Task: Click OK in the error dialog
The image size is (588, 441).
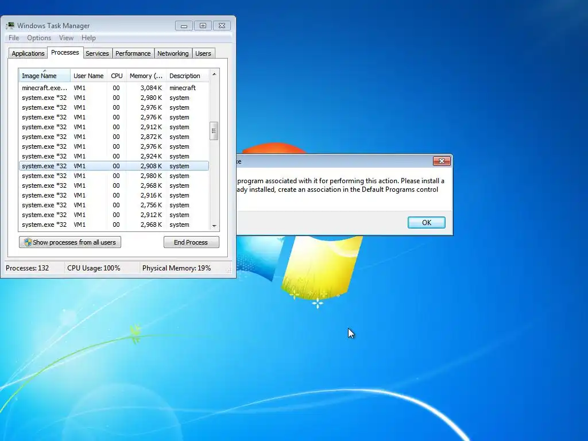Action: coord(427,222)
